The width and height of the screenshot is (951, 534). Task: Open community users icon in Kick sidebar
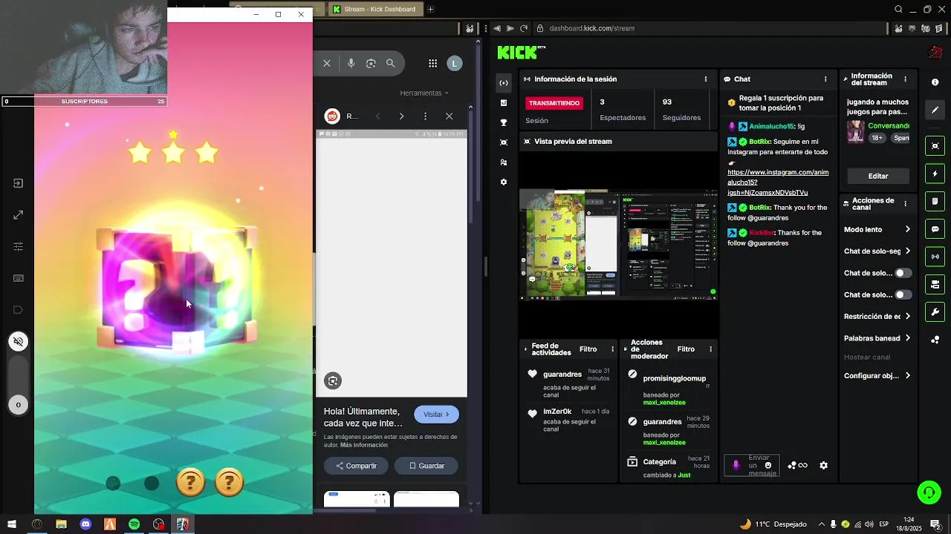(504, 162)
